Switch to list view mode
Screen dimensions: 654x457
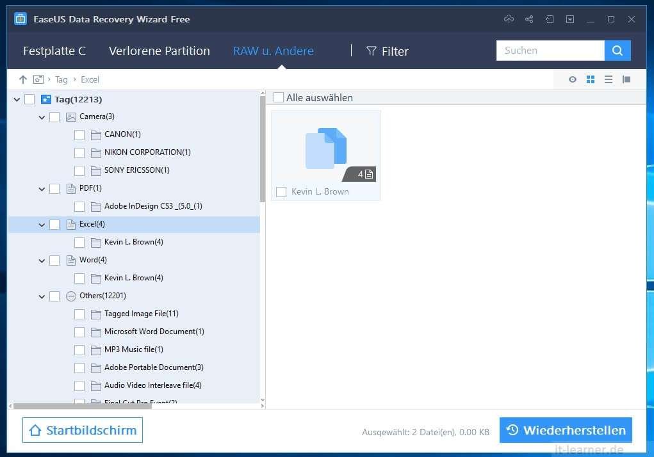click(x=608, y=79)
